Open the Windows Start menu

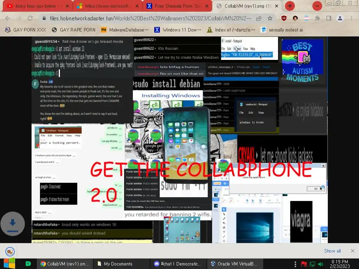coord(9,264)
